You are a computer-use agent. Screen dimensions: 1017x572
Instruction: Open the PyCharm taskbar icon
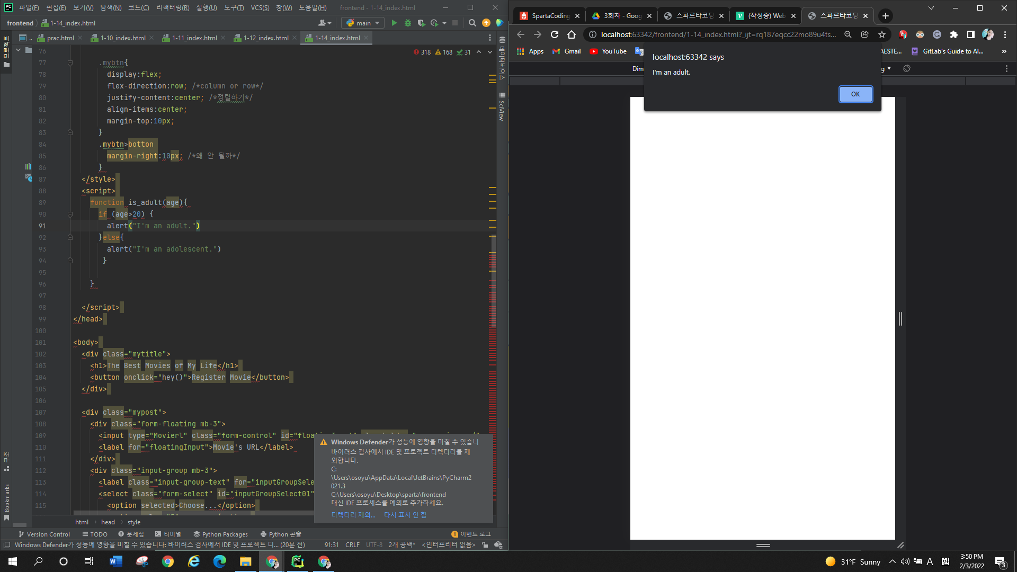298,561
